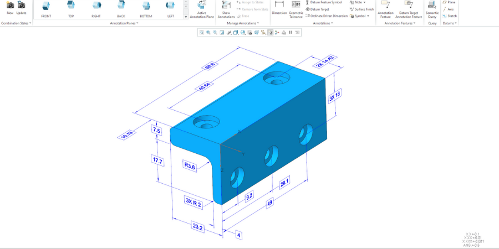Open the Semantic Query tool
Screen dimensions: 499x249
pyautogui.click(x=432, y=7)
